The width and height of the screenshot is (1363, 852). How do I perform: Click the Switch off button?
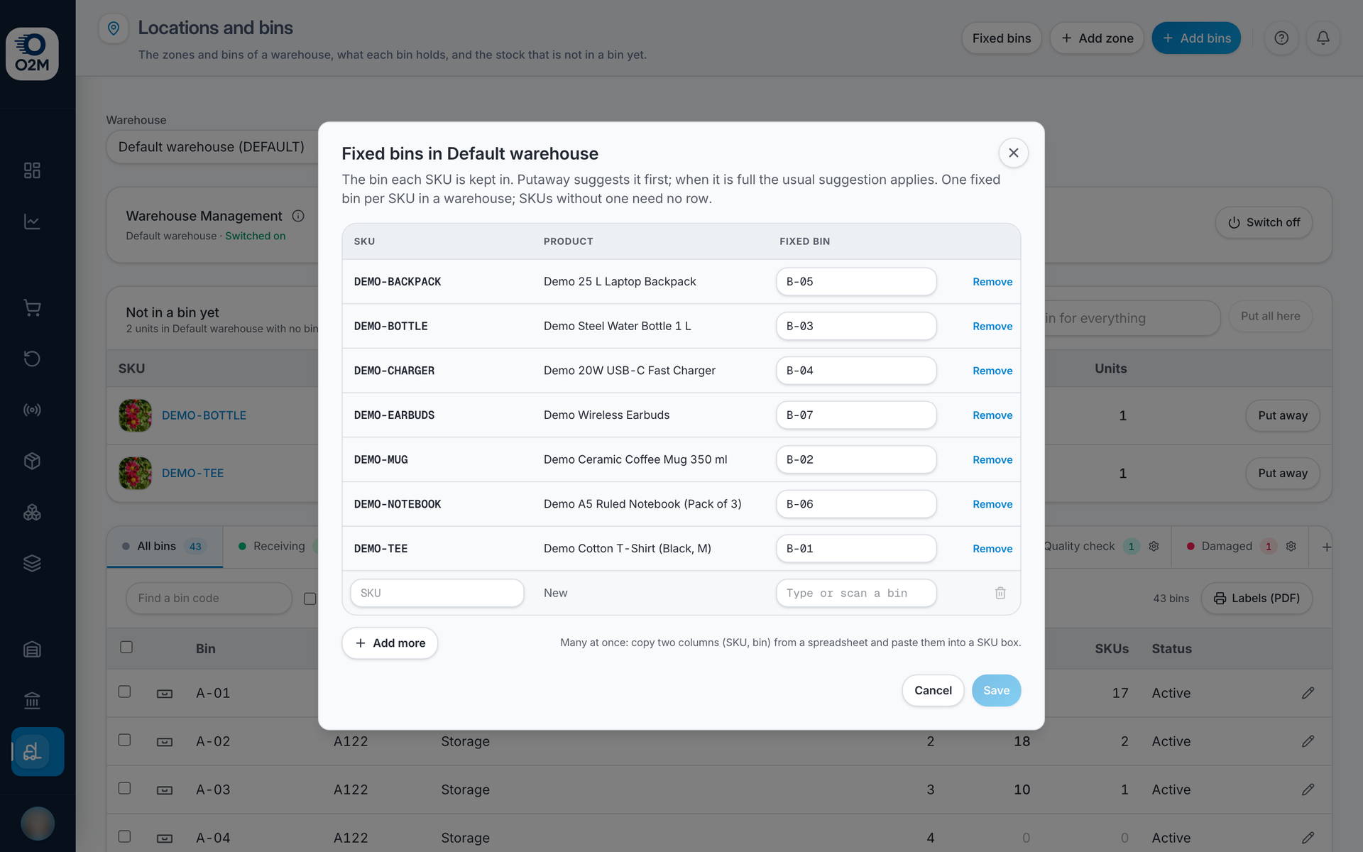pyautogui.click(x=1264, y=222)
